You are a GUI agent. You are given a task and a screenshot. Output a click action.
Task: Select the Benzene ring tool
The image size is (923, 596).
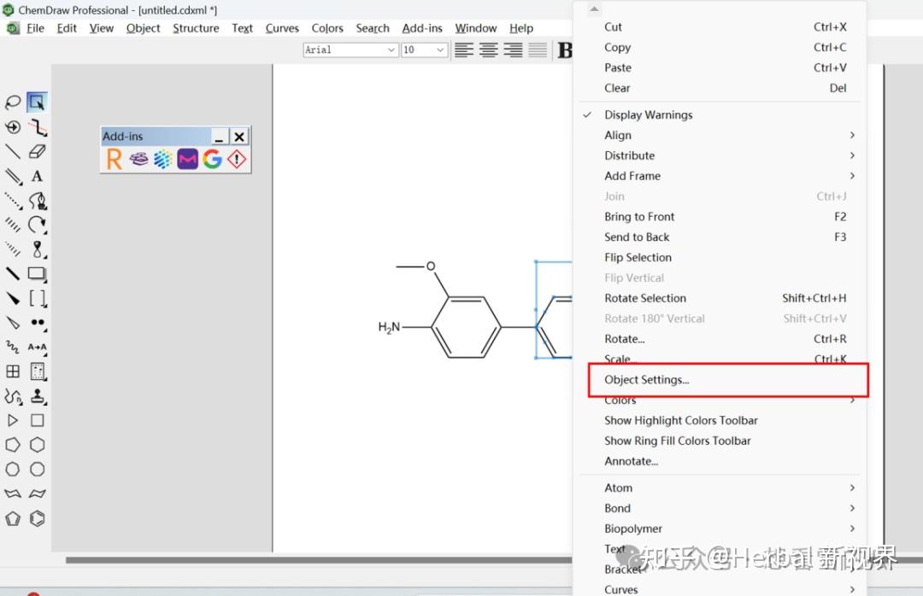37,518
